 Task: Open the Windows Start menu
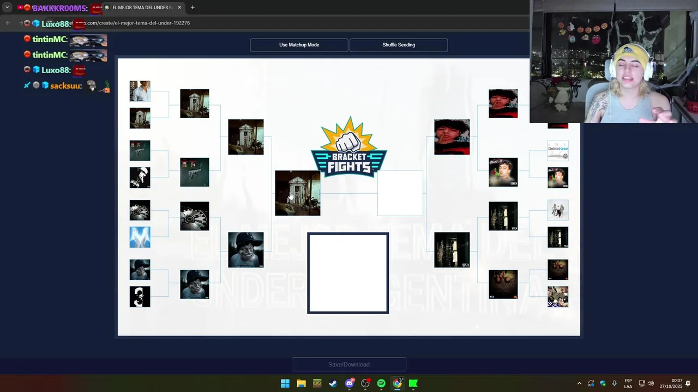pos(285,383)
